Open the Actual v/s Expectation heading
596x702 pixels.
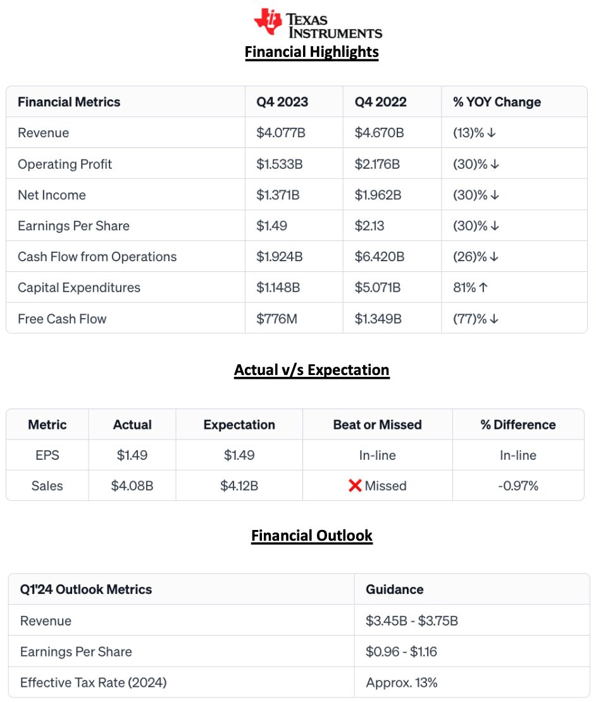click(x=312, y=370)
